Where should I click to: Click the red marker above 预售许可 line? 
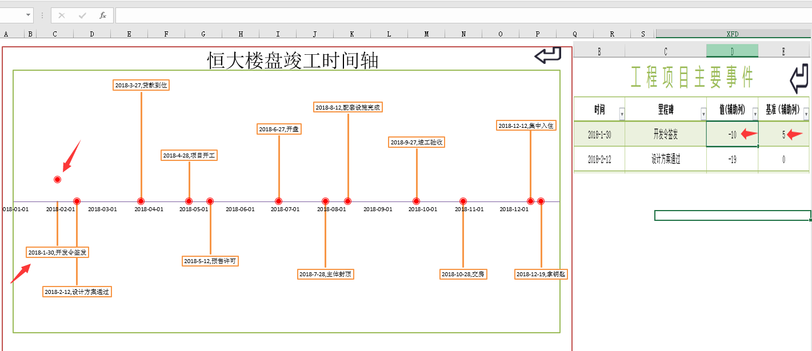210,201
